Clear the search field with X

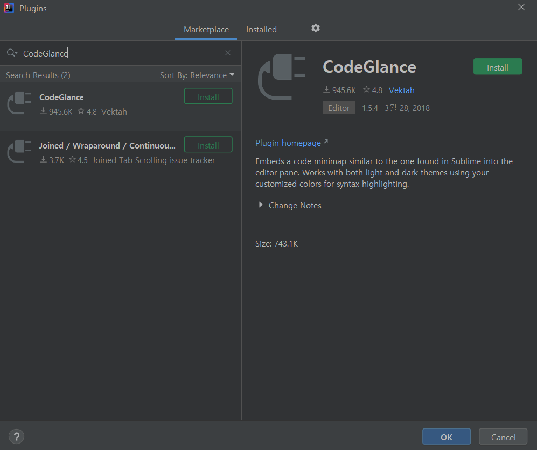click(228, 53)
